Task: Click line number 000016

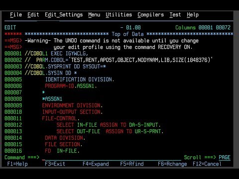Action: click(x=13, y=151)
